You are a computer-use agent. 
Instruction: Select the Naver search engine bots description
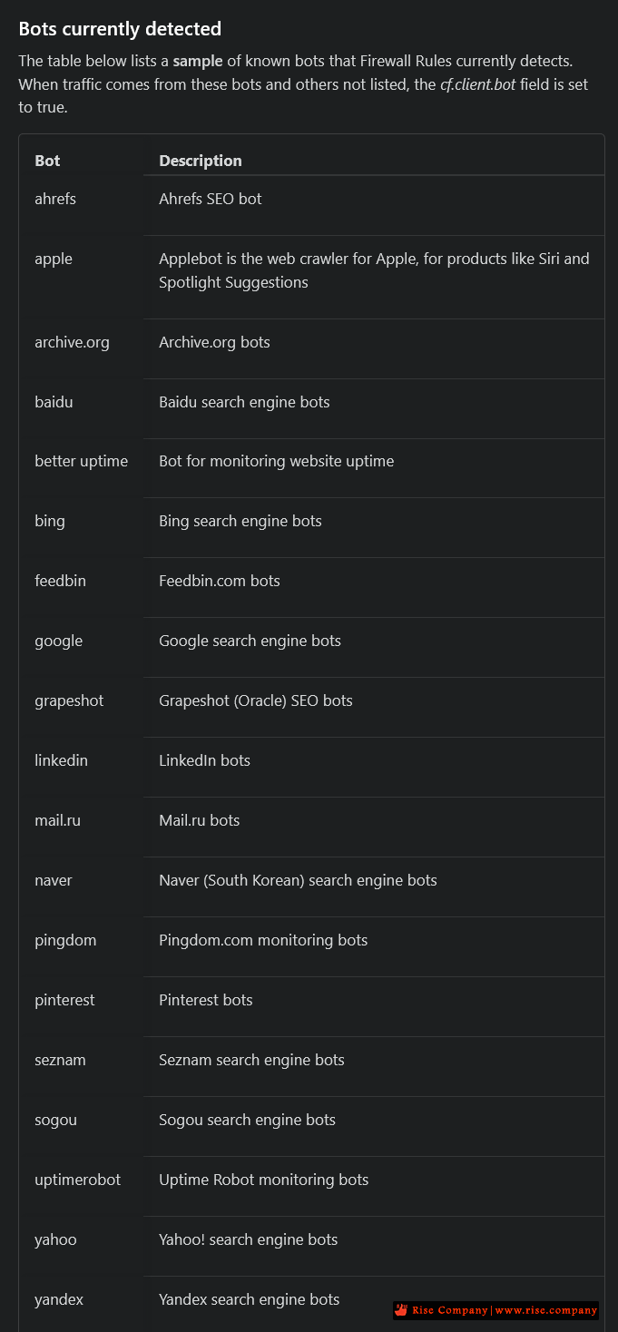point(298,880)
